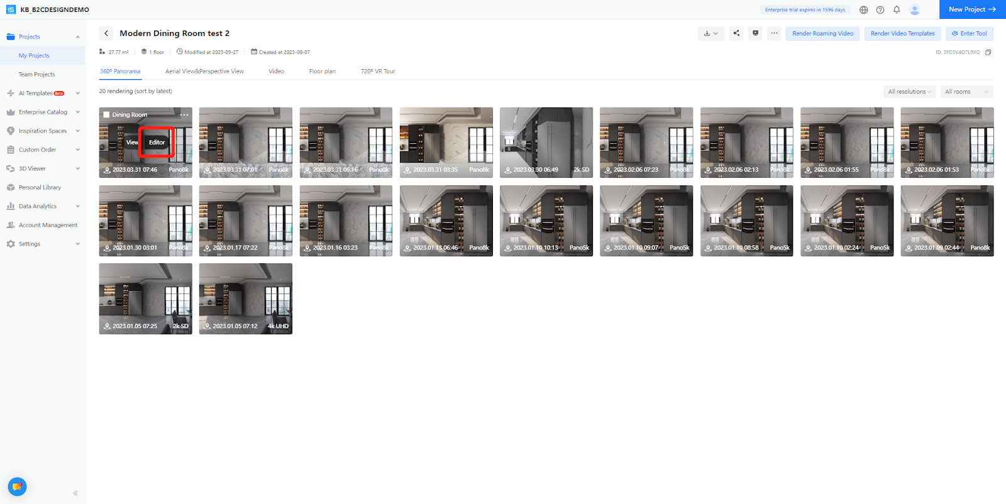Click the Render Roaming Video button
The height and width of the screenshot is (504, 1006).
(x=822, y=33)
